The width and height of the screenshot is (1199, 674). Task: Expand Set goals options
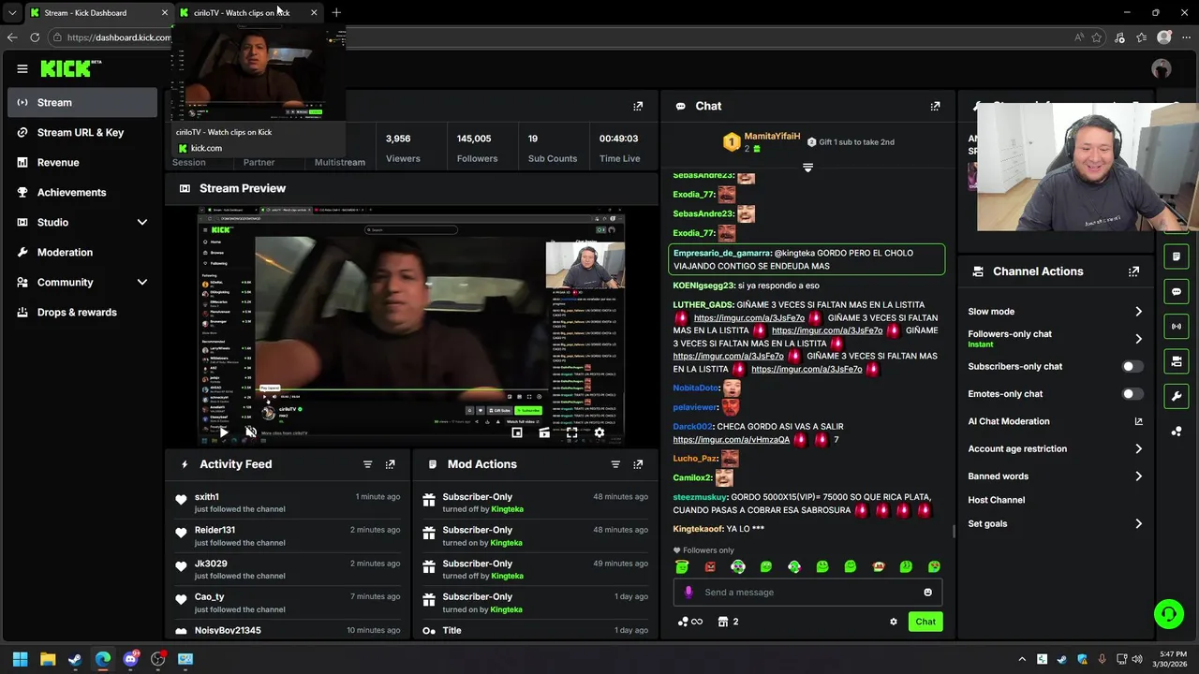click(x=1138, y=524)
